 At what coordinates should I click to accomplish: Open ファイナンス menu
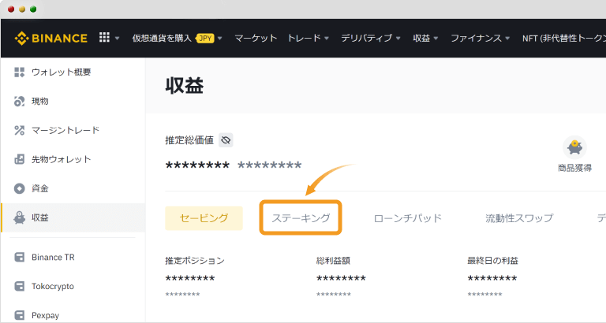point(476,38)
